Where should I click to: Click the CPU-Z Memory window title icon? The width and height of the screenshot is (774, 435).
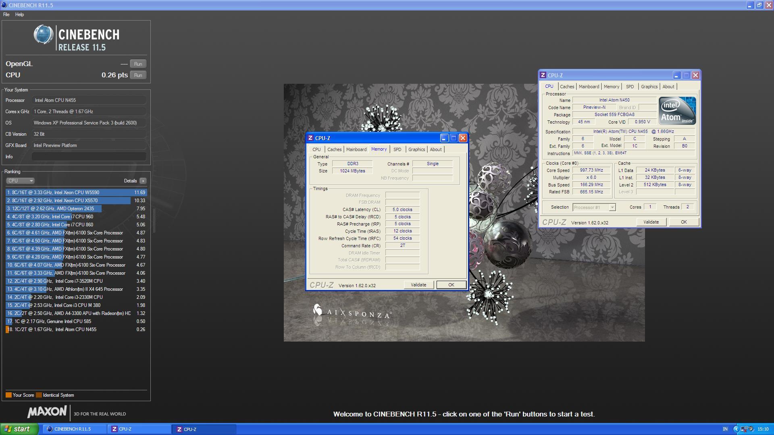click(x=310, y=138)
